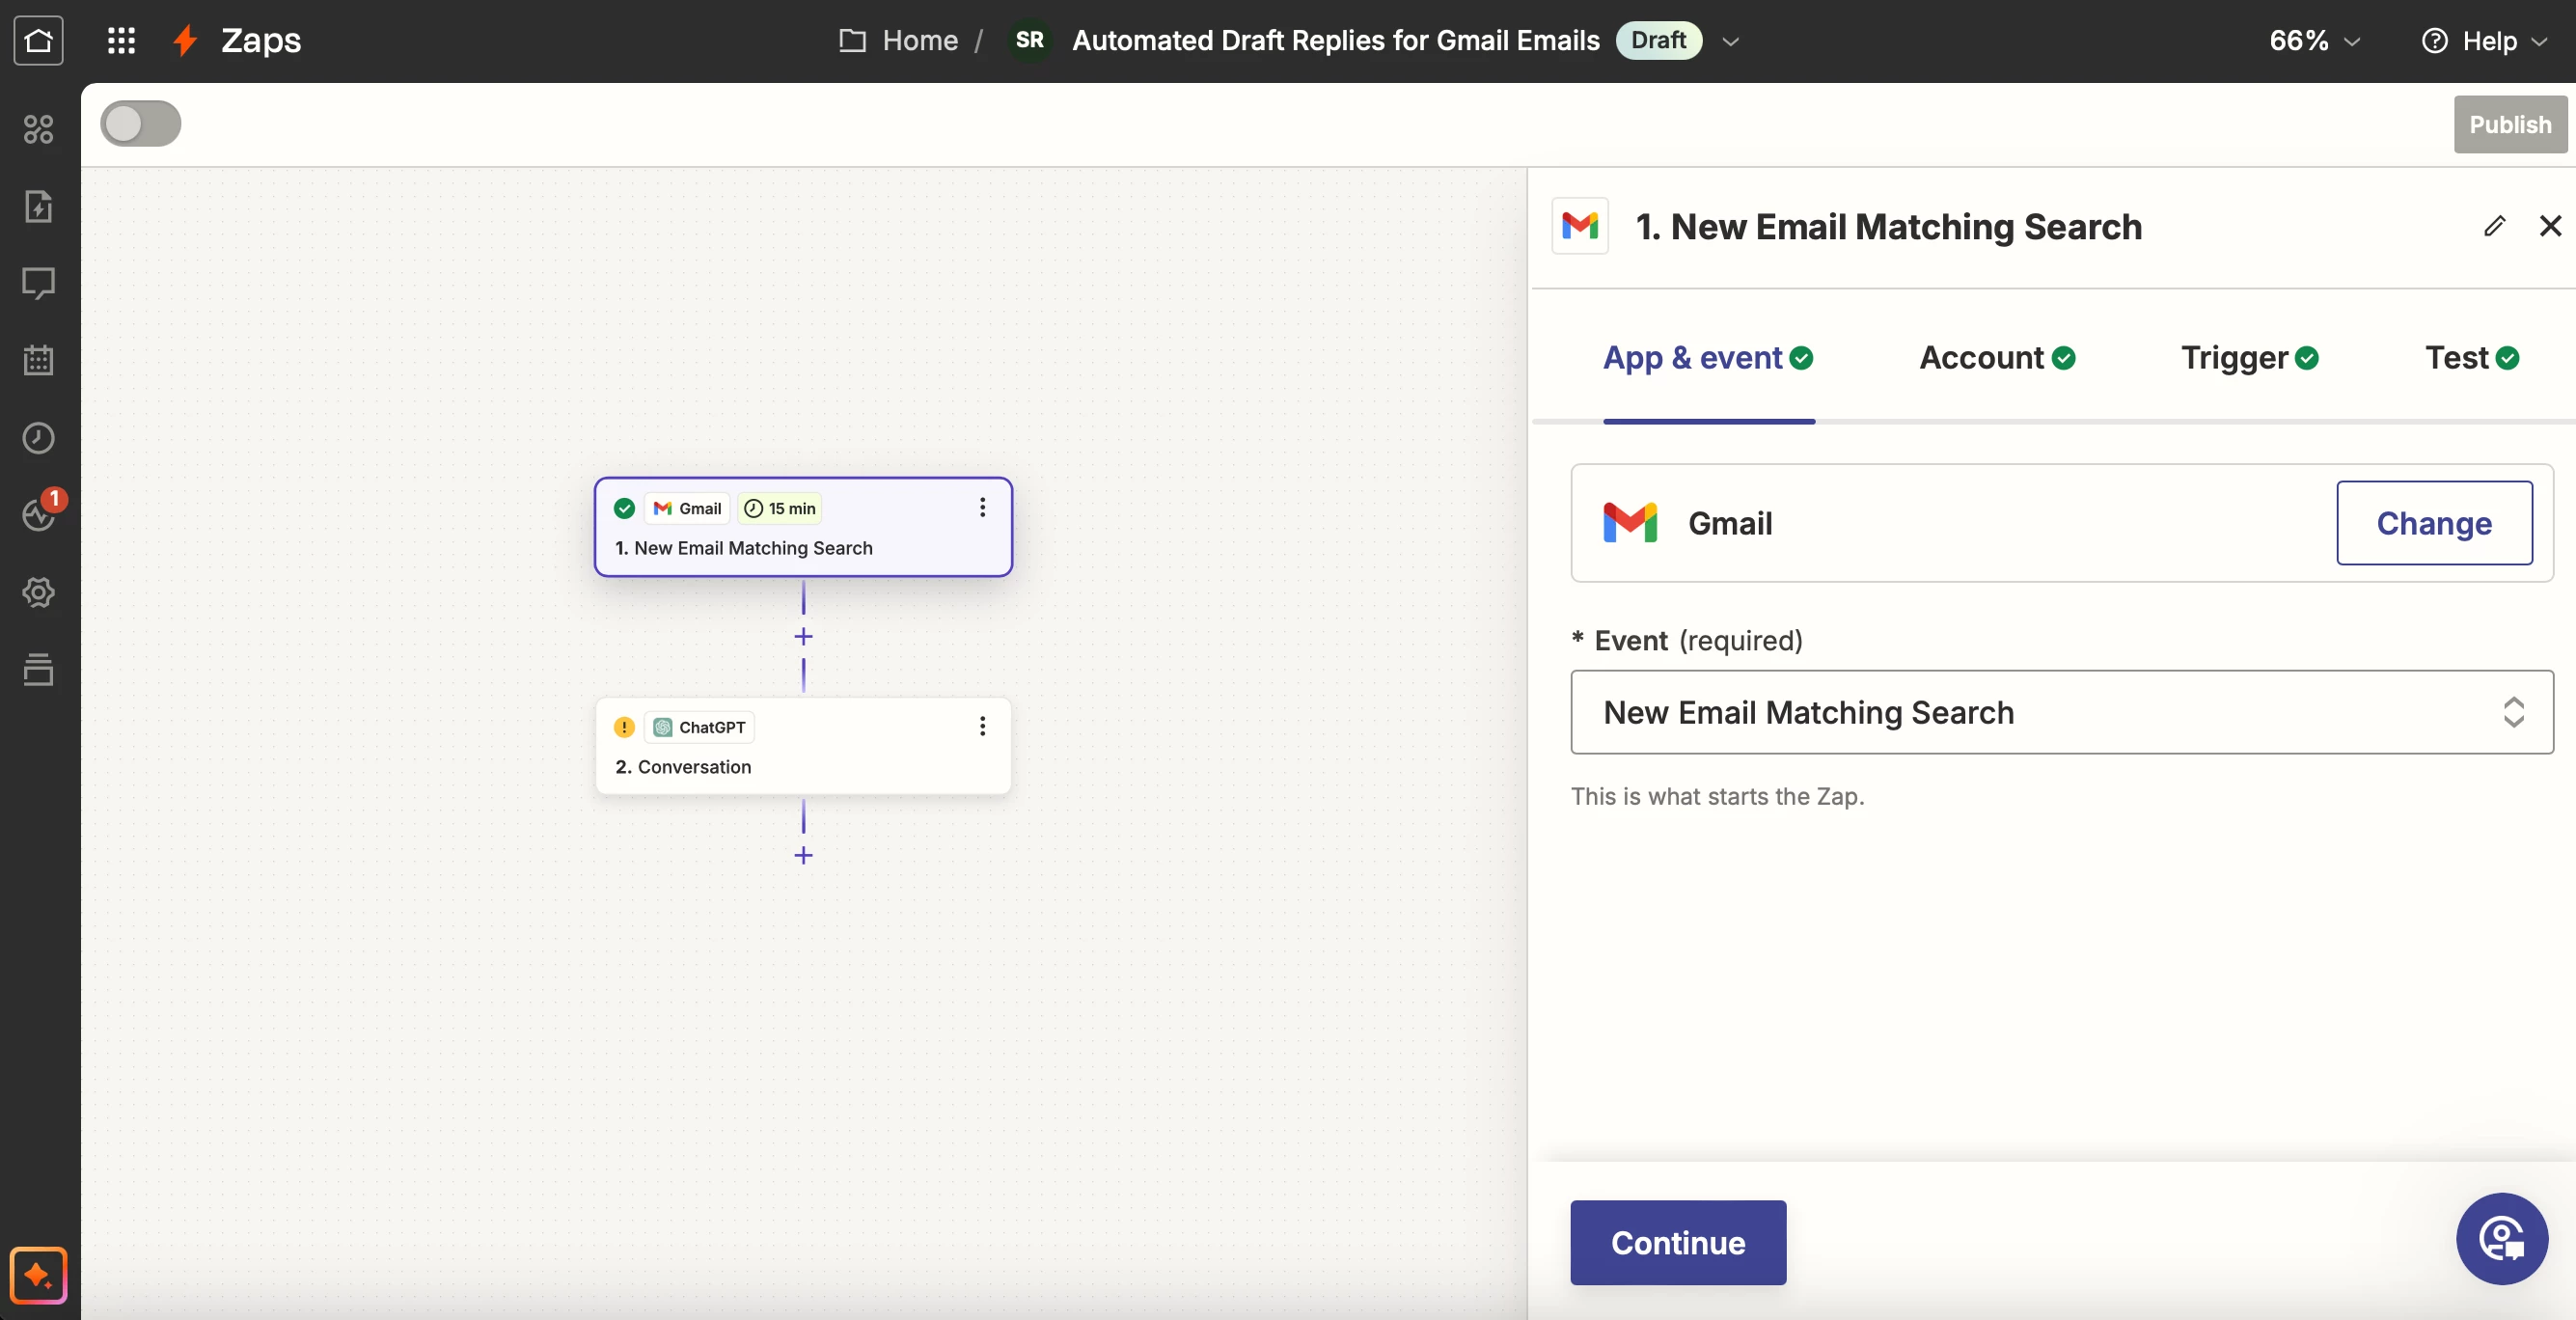Click the Zap history clock icon in sidebar
Image resolution: width=2576 pixels, height=1320 pixels.
pyautogui.click(x=38, y=438)
